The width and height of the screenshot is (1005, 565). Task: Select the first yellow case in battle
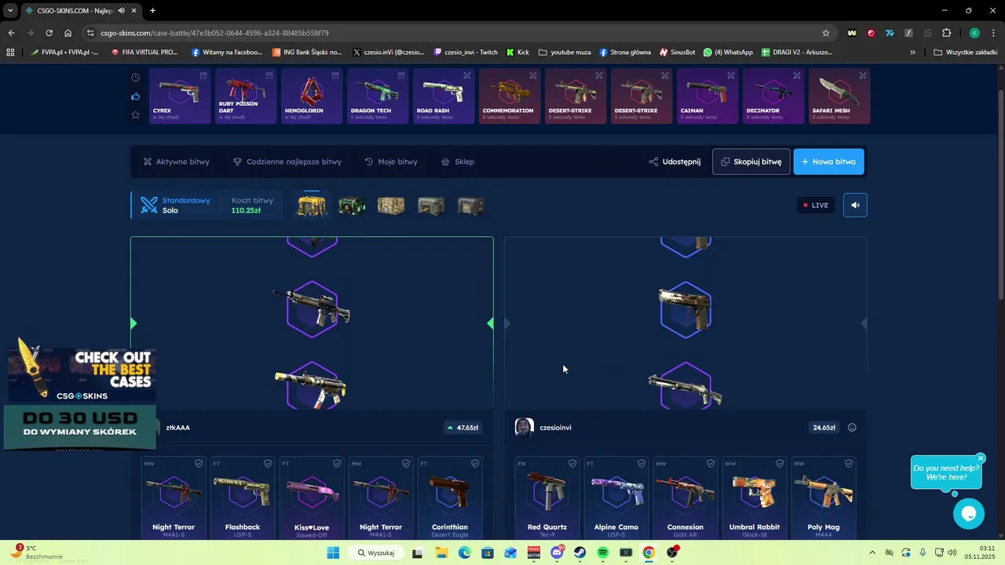[x=312, y=206]
